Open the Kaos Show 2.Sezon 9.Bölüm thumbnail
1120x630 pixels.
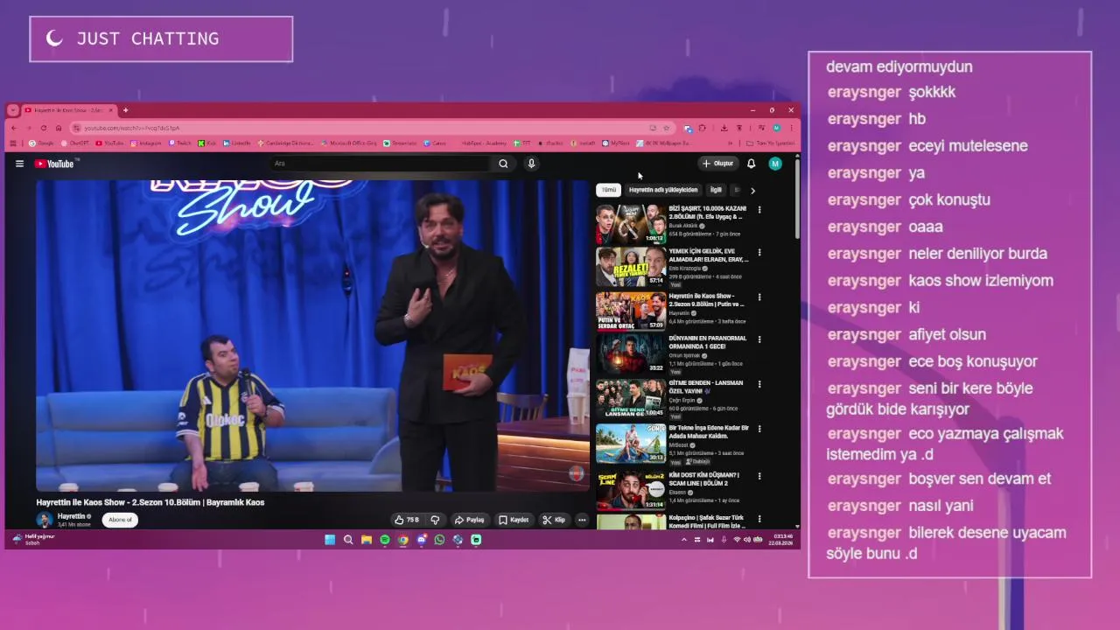(x=631, y=311)
